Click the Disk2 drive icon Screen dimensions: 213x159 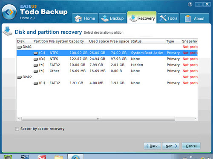pyautogui.click(x=19, y=77)
